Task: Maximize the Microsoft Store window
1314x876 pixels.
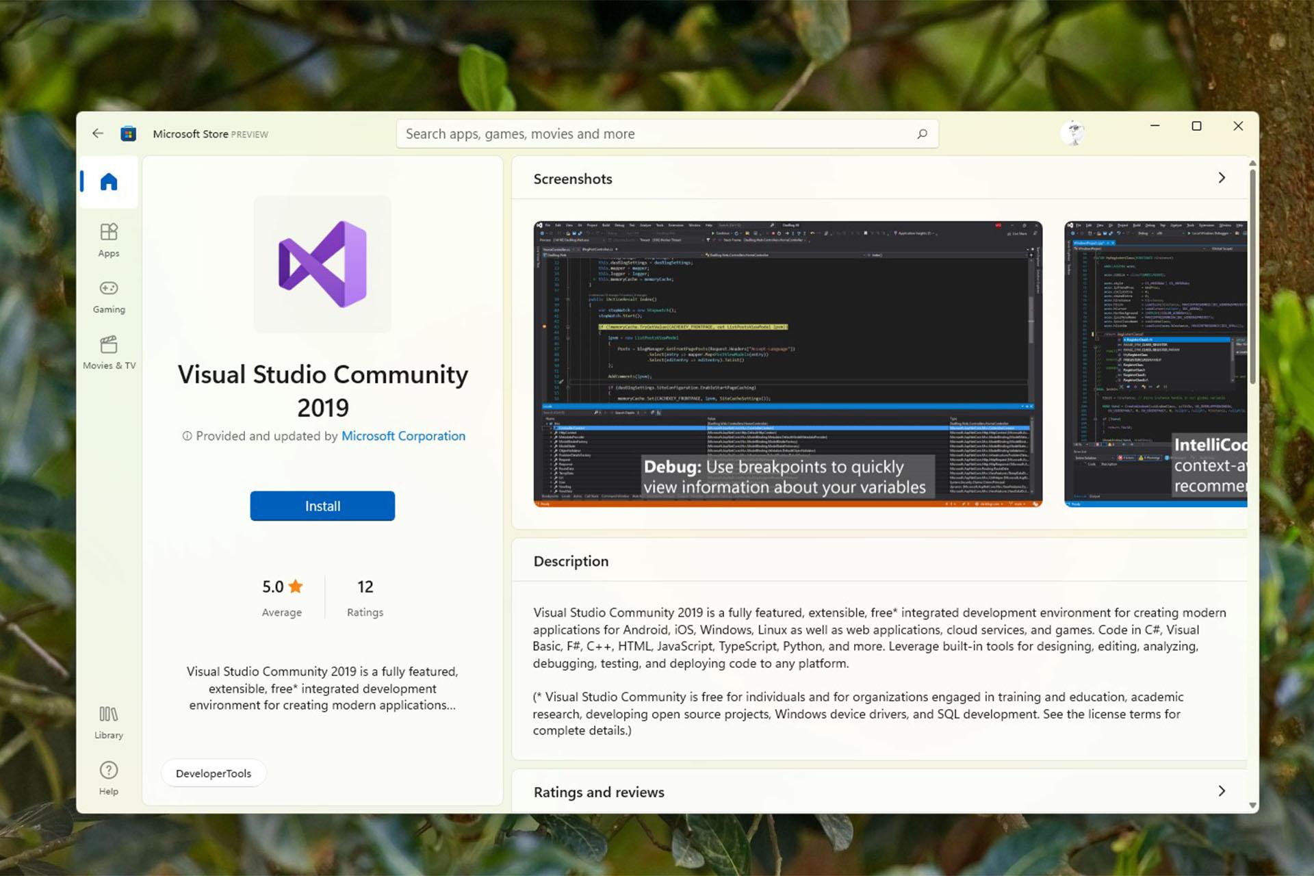Action: point(1196,126)
